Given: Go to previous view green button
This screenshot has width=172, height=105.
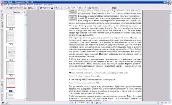Looking at the screenshot, I should (x=97, y=103).
